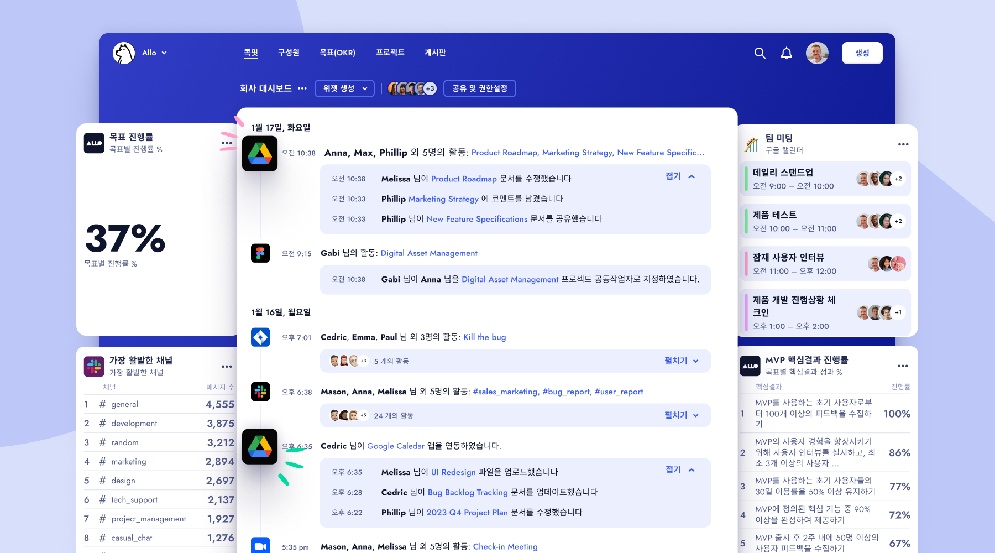Click the 메시지 수 column header
This screenshot has height=553, width=995.
[220, 387]
